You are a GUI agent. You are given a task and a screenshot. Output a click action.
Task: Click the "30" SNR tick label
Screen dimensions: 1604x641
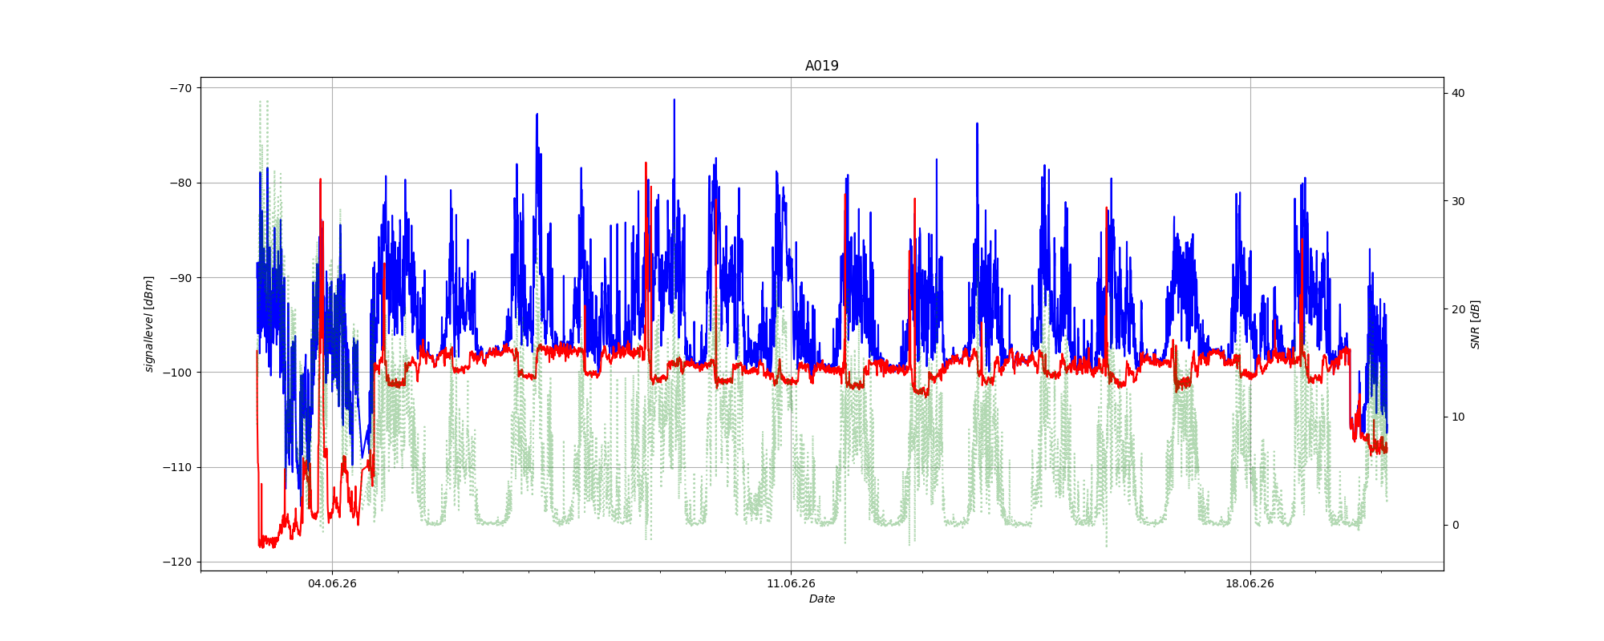(1458, 201)
